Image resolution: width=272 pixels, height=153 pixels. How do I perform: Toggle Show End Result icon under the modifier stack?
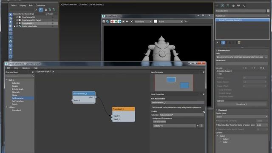click(223, 42)
